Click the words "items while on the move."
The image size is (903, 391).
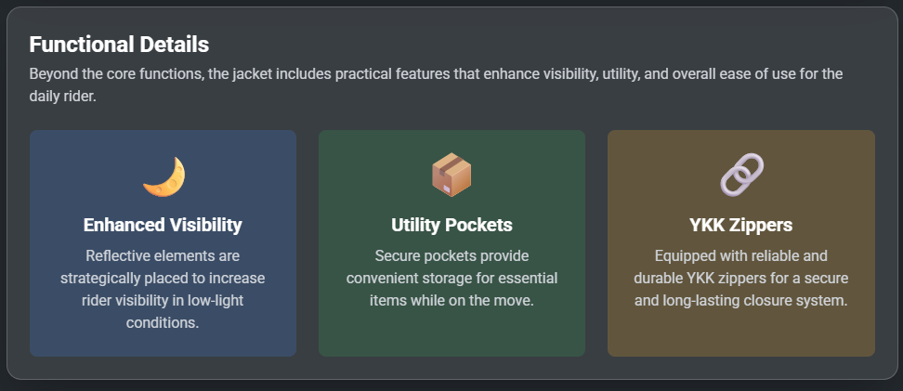tap(451, 301)
